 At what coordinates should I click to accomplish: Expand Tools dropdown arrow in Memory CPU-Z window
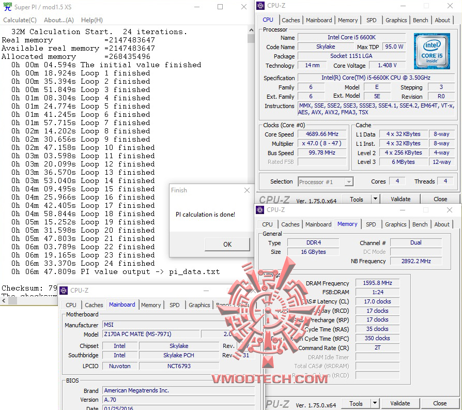click(375, 403)
